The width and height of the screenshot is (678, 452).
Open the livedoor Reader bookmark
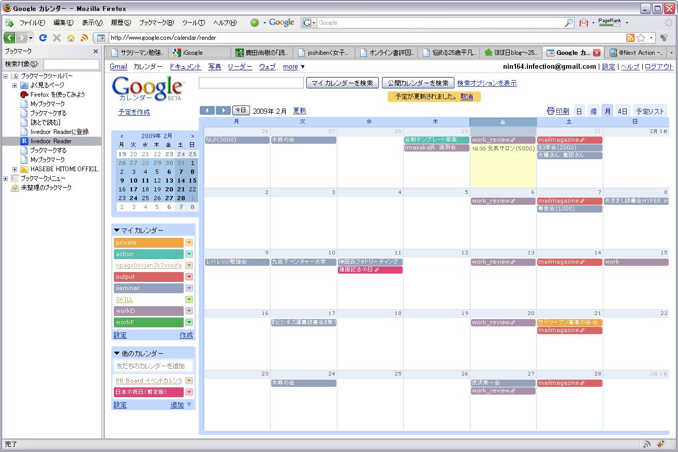51,141
